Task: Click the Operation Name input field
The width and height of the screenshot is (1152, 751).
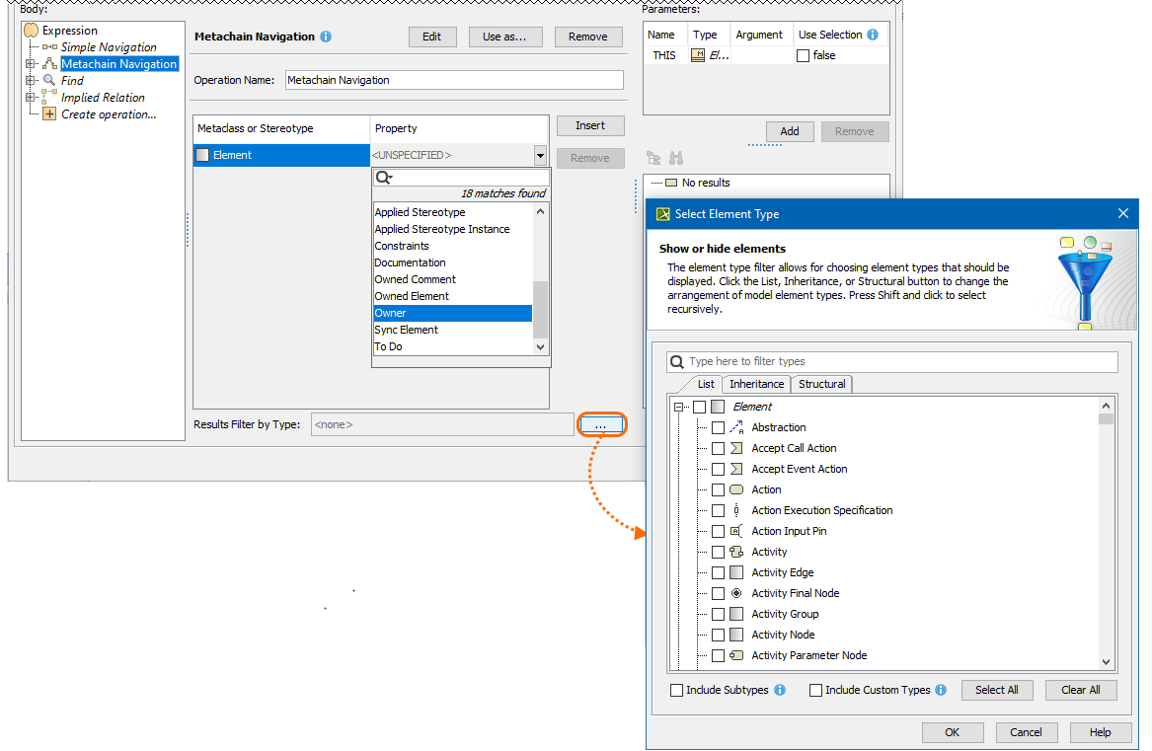Action: coord(454,80)
